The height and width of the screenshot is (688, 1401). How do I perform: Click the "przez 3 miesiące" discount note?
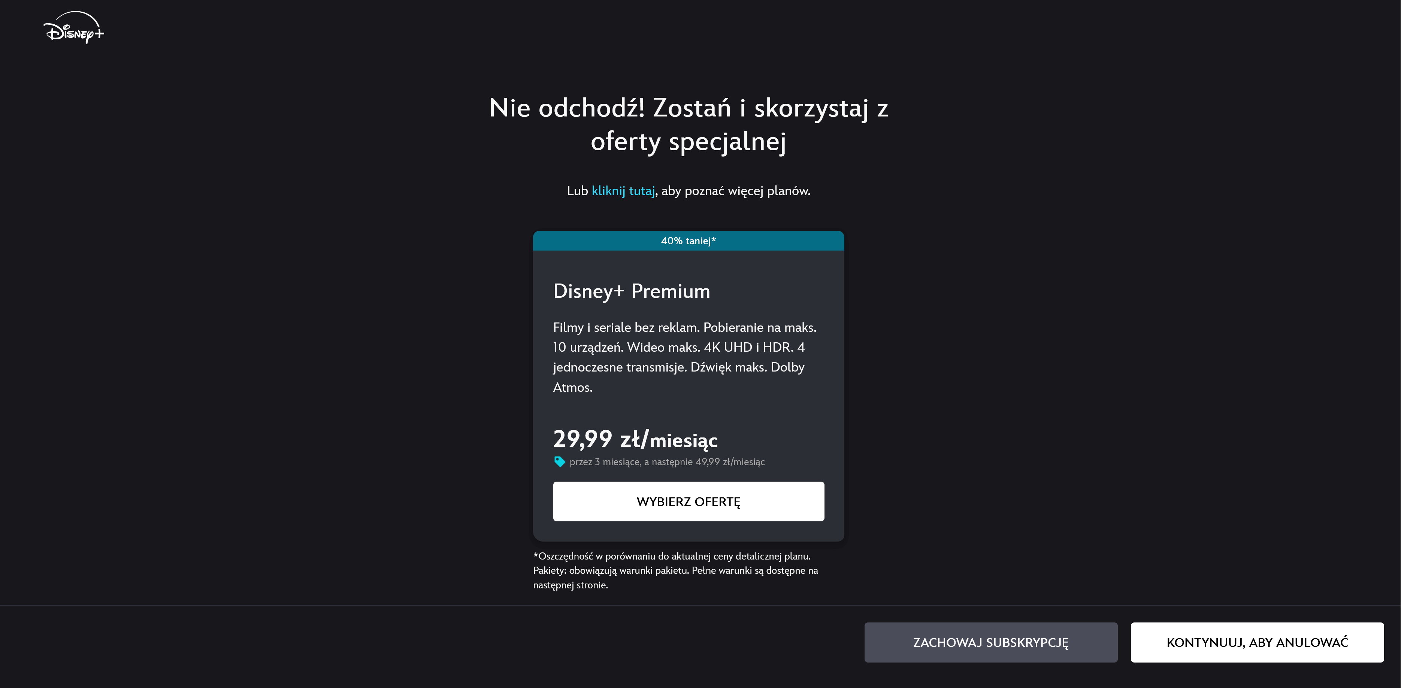point(604,462)
